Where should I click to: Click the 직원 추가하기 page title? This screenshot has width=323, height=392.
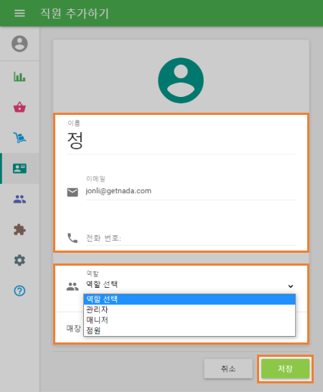pos(75,13)
